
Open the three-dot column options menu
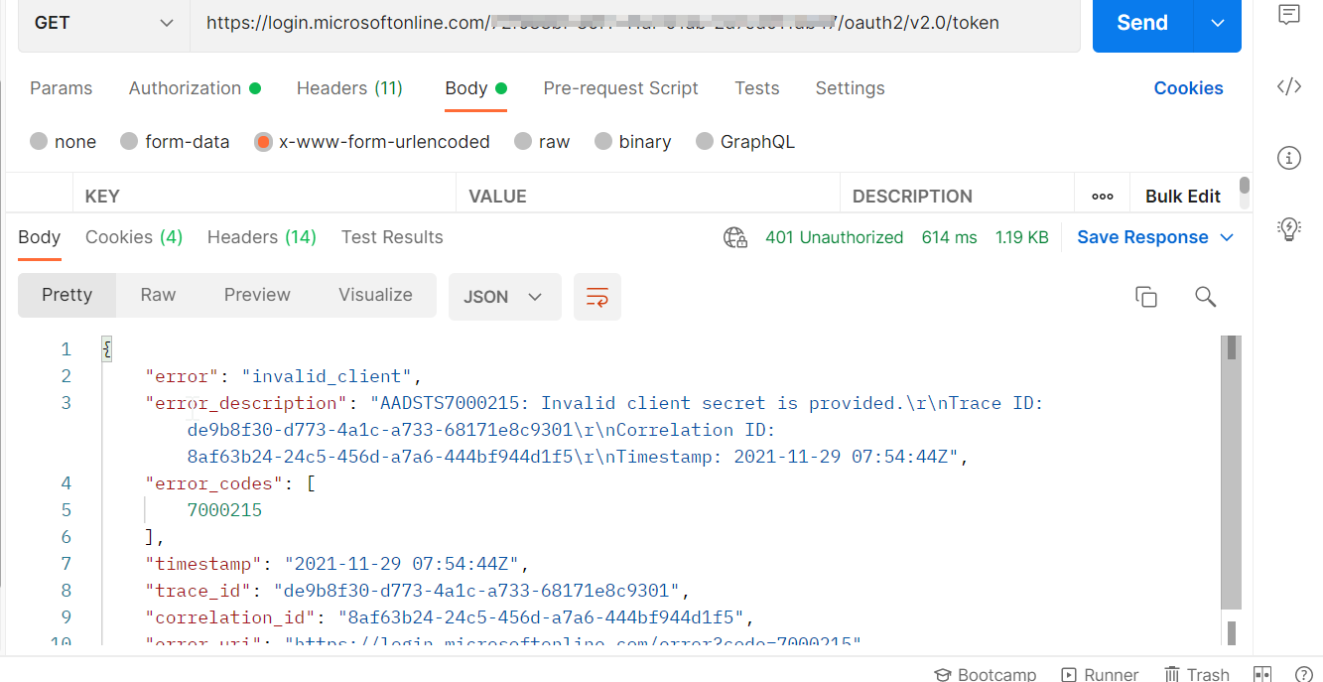(1102, 197)
